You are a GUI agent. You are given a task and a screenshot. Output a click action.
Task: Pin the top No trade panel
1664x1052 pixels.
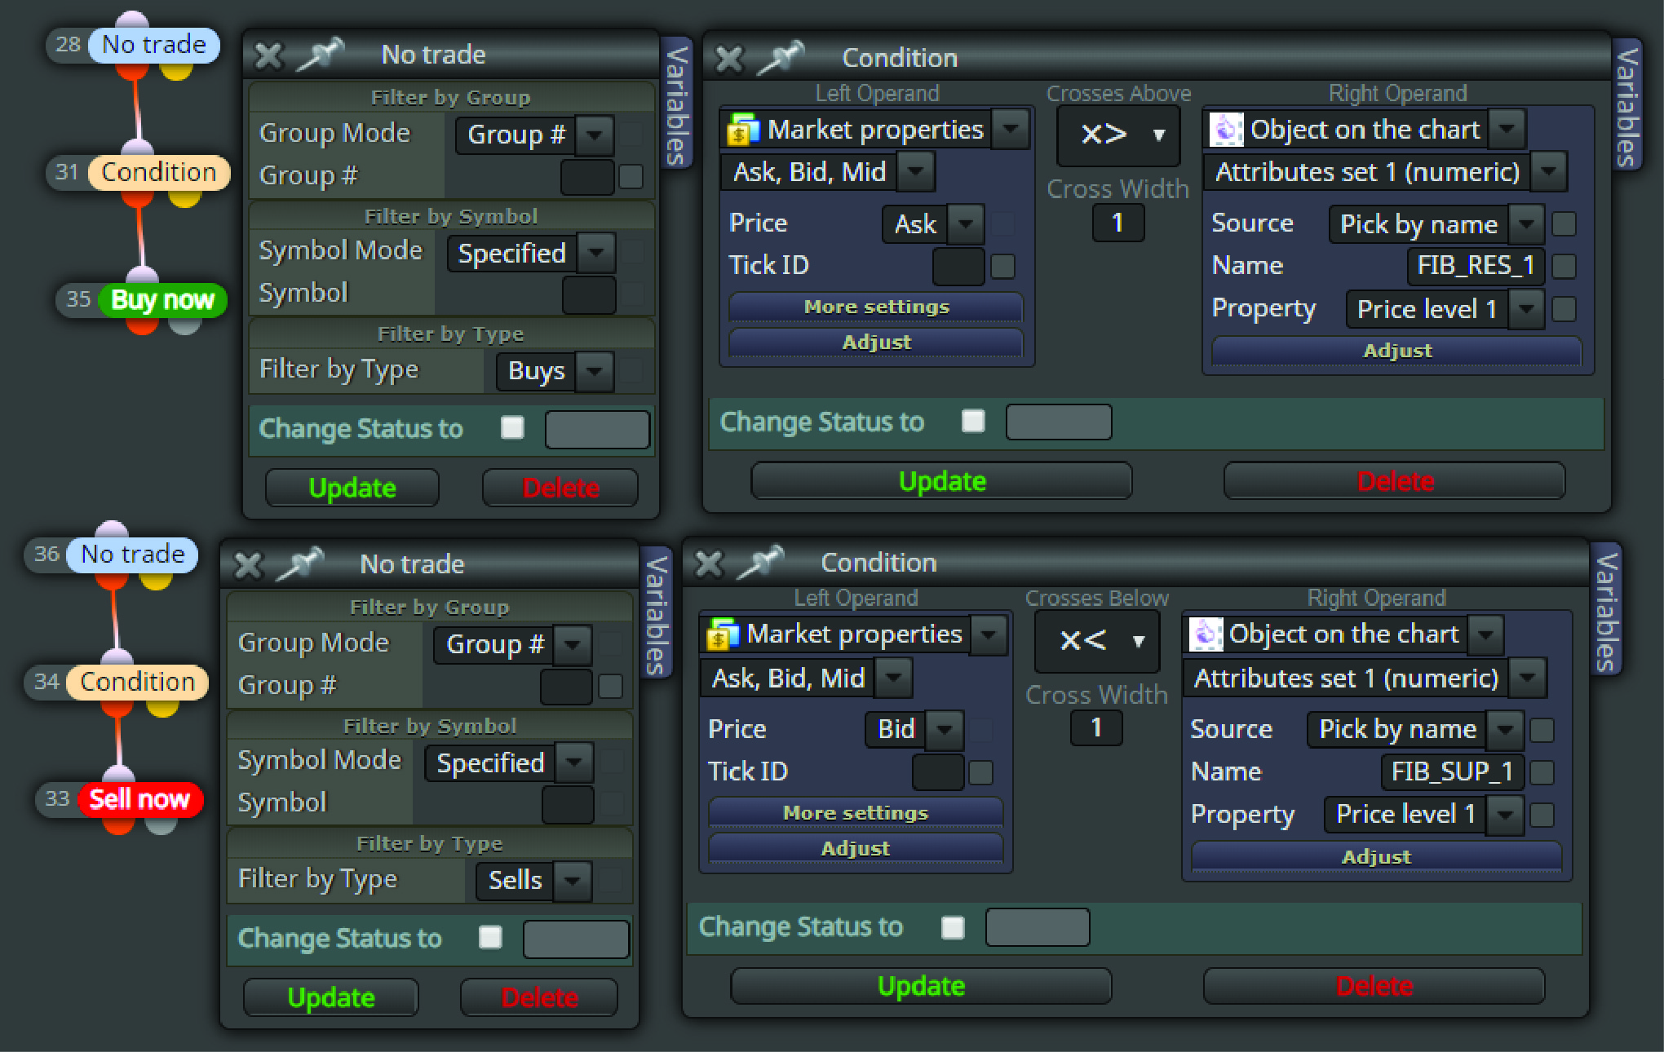pos(320,55)
